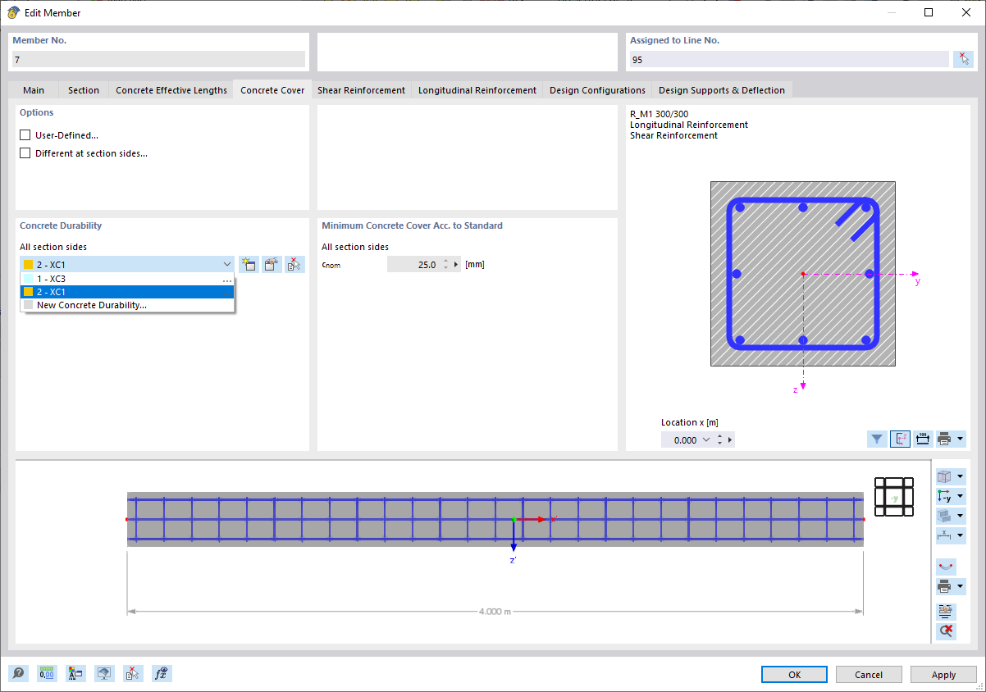Expand the member printer dropdown arrow
This screenshot has height=692, width=986.
[961, 586]
